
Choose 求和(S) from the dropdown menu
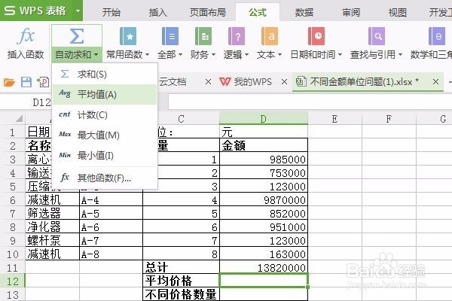click(x=105, y=74)
